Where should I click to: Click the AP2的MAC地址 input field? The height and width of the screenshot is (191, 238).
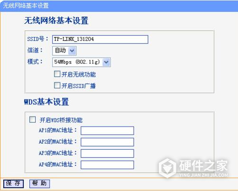[x=107, y=142]
